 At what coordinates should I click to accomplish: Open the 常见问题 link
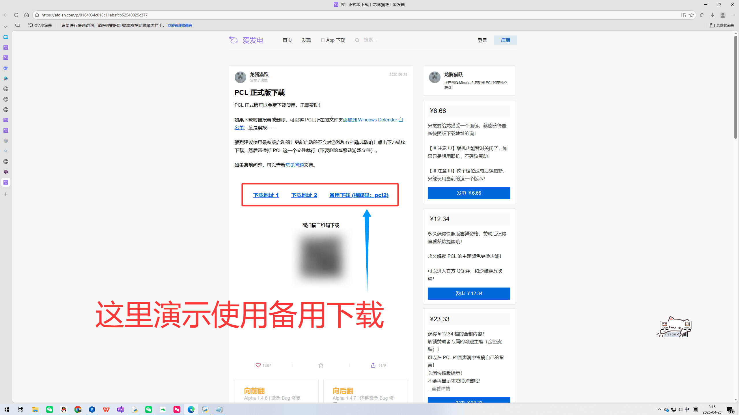[x=294, y=165]
